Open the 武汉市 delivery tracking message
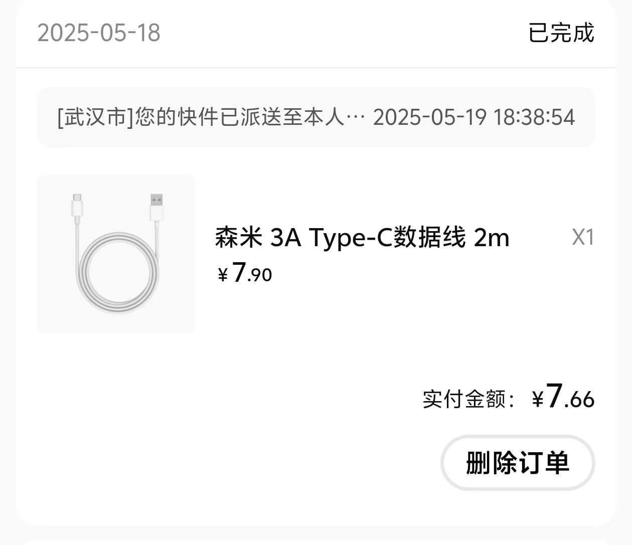632x545 pixels. tap(316, 117)
